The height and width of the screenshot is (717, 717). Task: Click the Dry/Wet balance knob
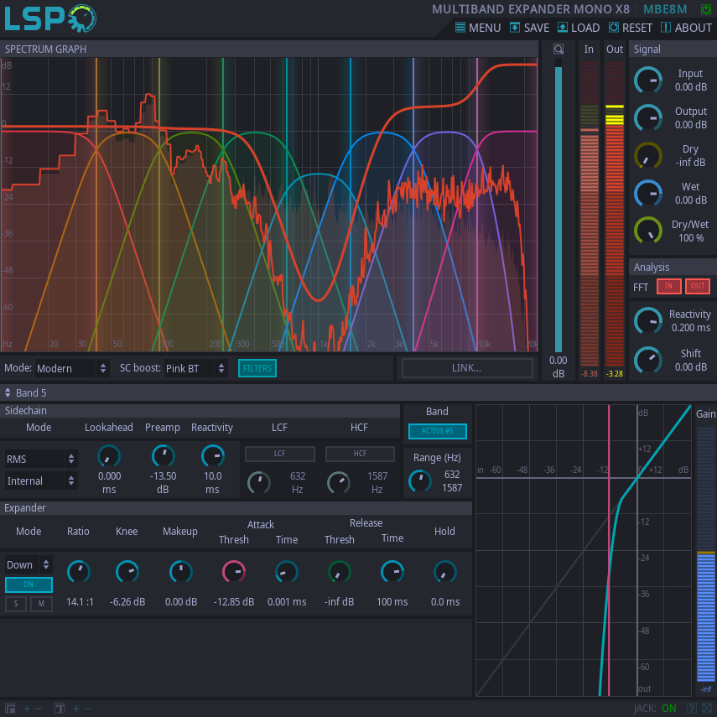(x=648, y=231)
